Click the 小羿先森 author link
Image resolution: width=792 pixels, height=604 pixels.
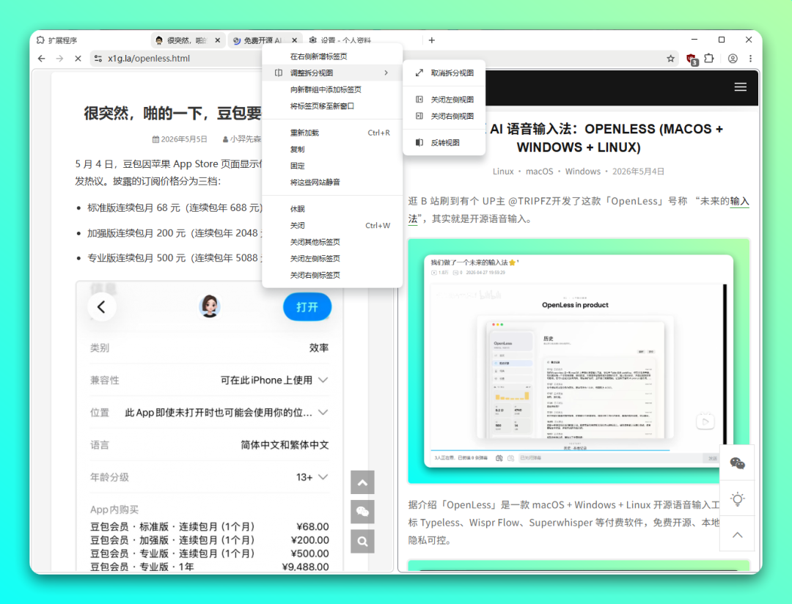point(244,139)
